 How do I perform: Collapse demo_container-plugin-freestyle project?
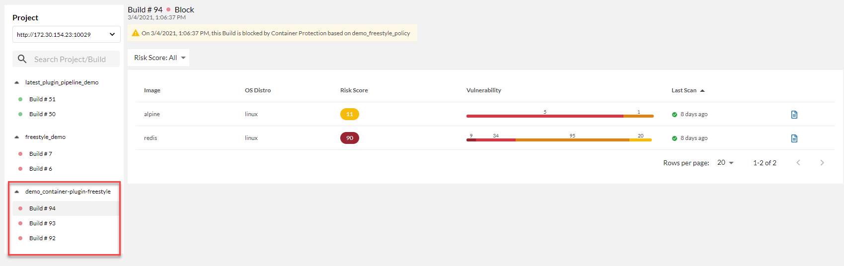17,192
